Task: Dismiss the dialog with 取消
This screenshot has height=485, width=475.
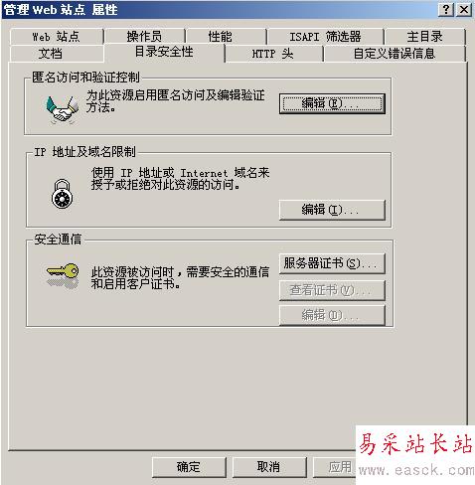Action: (269, 467)
